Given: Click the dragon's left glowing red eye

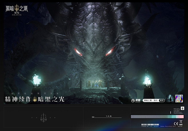Looking at the screenshot, I should [x=78, y=52].
